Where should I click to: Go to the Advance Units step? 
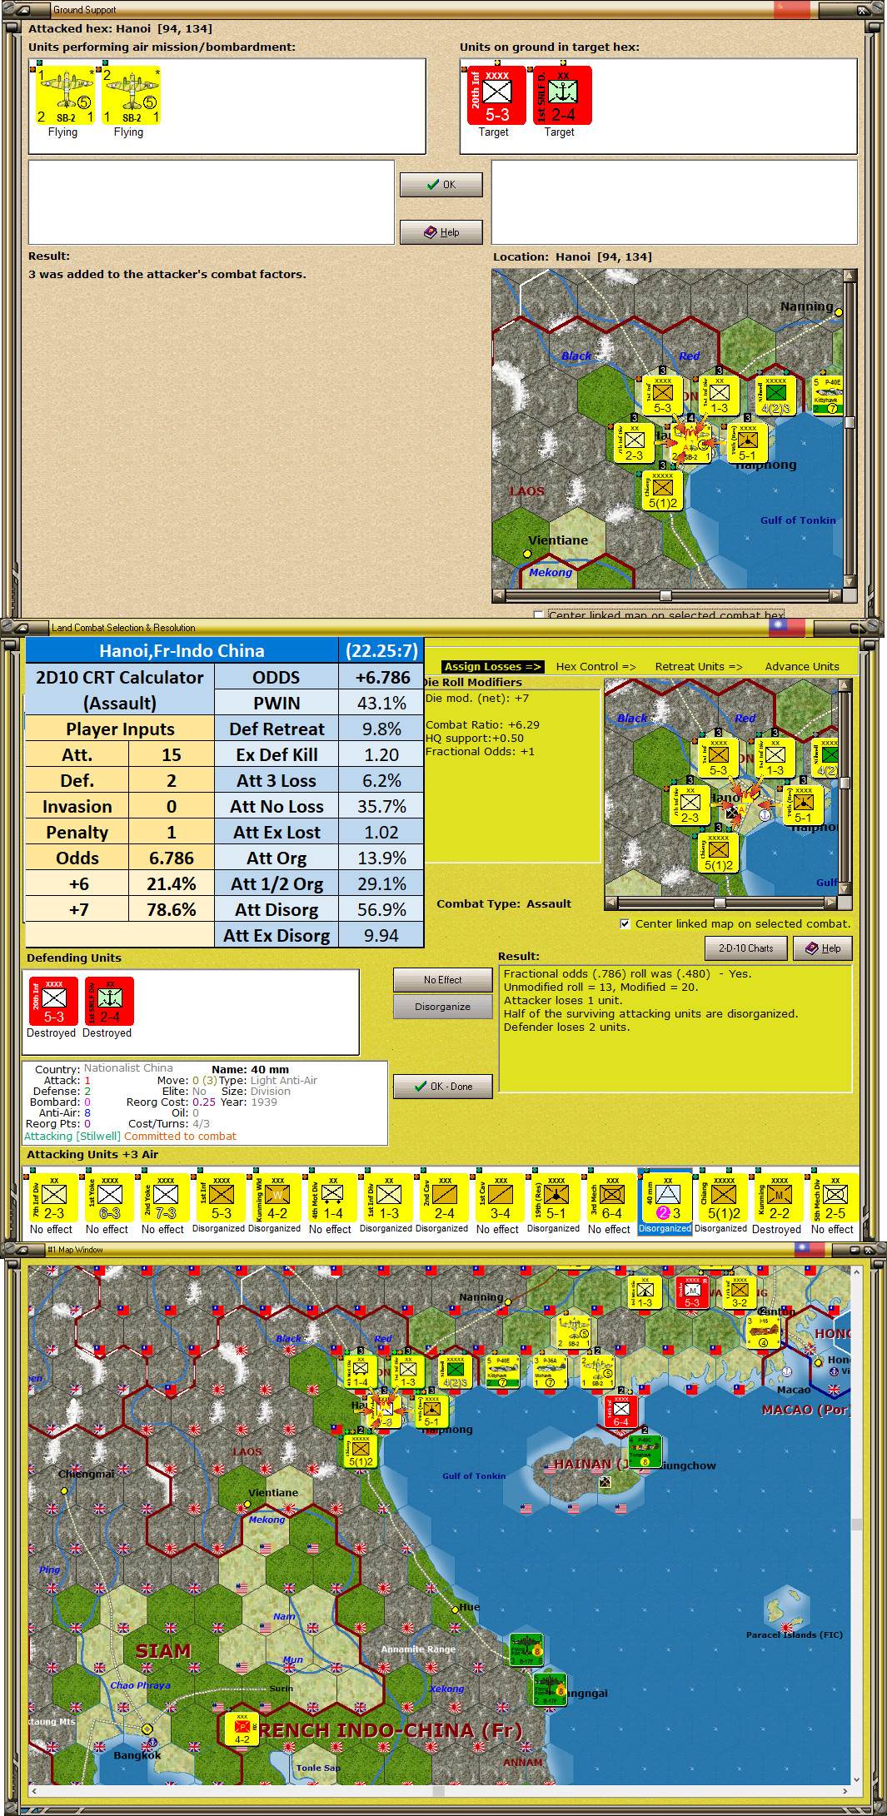(802, 666)
